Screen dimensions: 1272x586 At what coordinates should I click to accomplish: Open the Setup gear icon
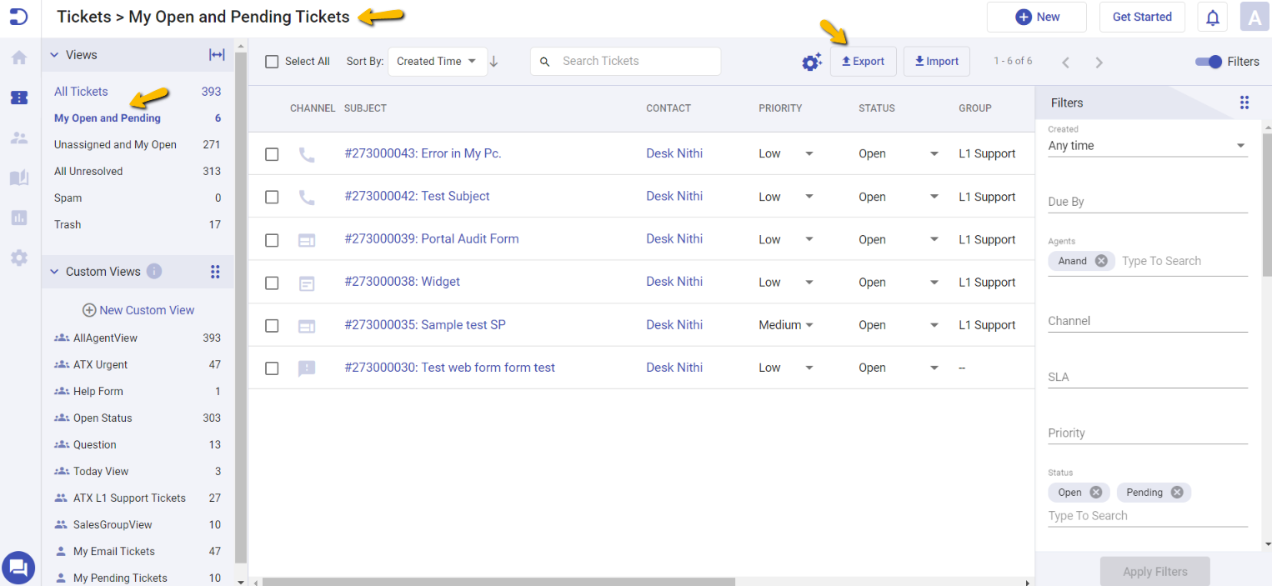coord(18,258)
